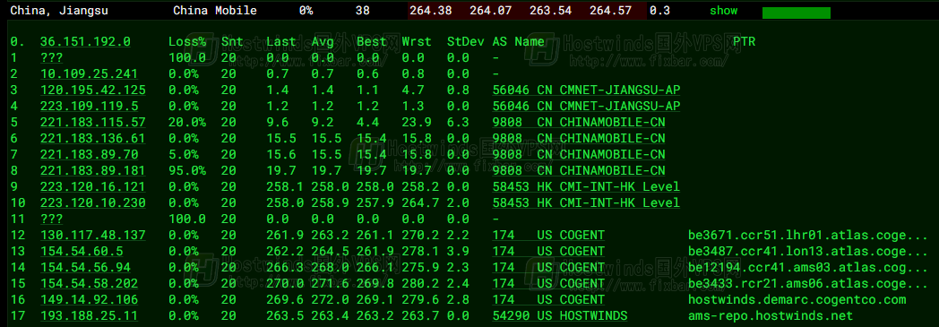Open IP address 36.151.192.0 link
This screenshot has width=939, height=327.
(x=85, y=41)
